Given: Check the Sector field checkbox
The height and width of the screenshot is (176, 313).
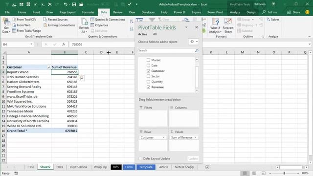Looking at the screenshot, I should (148, 76).
